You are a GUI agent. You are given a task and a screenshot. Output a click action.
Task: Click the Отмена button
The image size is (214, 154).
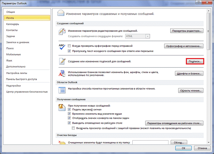coord(202,148)
